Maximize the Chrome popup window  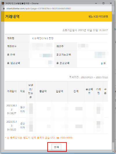coord(104,3)
